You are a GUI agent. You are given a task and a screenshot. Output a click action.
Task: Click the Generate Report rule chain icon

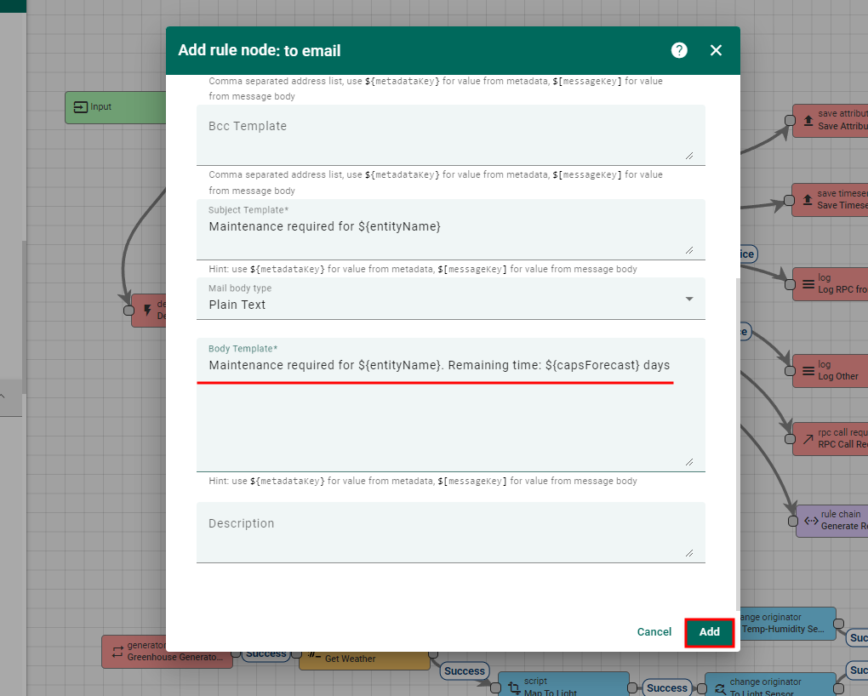tap(811, 520)
